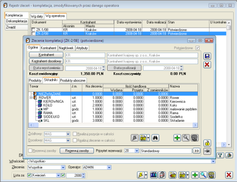Click the funnel filter icon
Viewport: 237px width, 182px height.
tap(220, 155)
